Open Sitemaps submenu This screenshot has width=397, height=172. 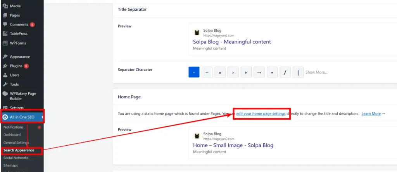[10, 165]
